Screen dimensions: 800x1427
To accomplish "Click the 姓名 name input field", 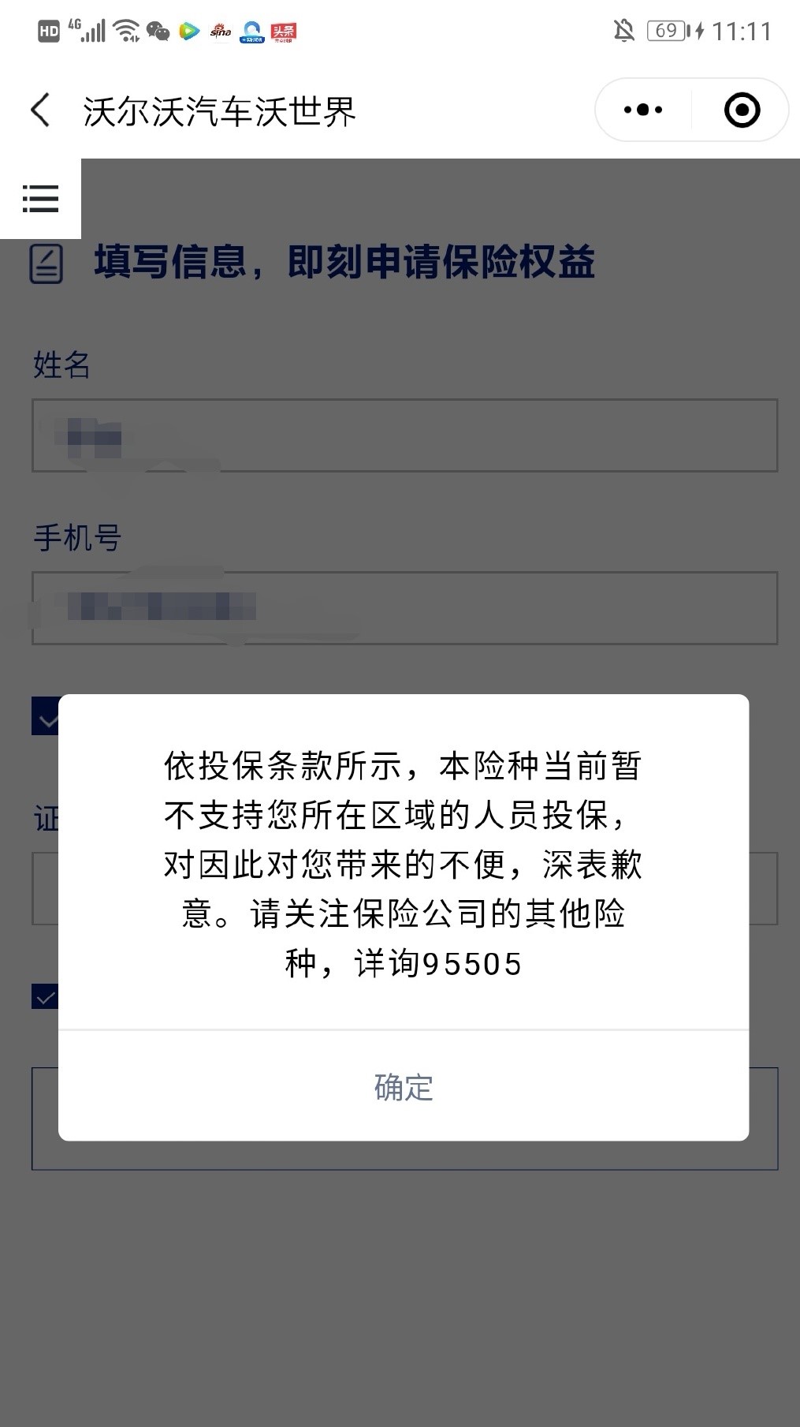I will (x=404, y=435).
